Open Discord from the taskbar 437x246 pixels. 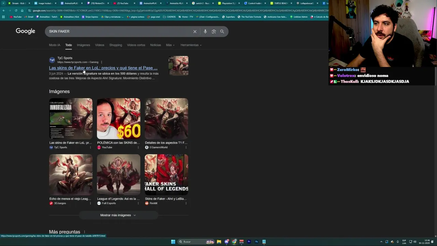point(226,242)
